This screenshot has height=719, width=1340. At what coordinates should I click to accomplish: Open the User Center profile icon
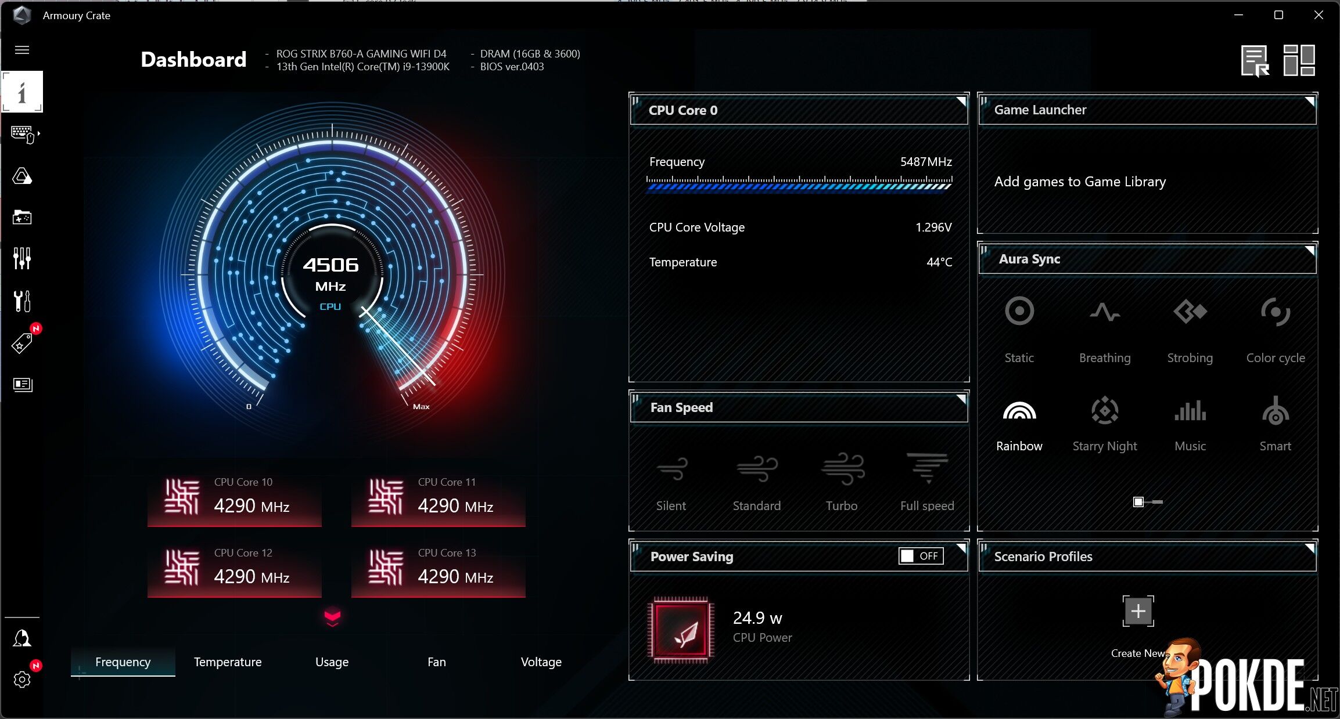(22, 638)
